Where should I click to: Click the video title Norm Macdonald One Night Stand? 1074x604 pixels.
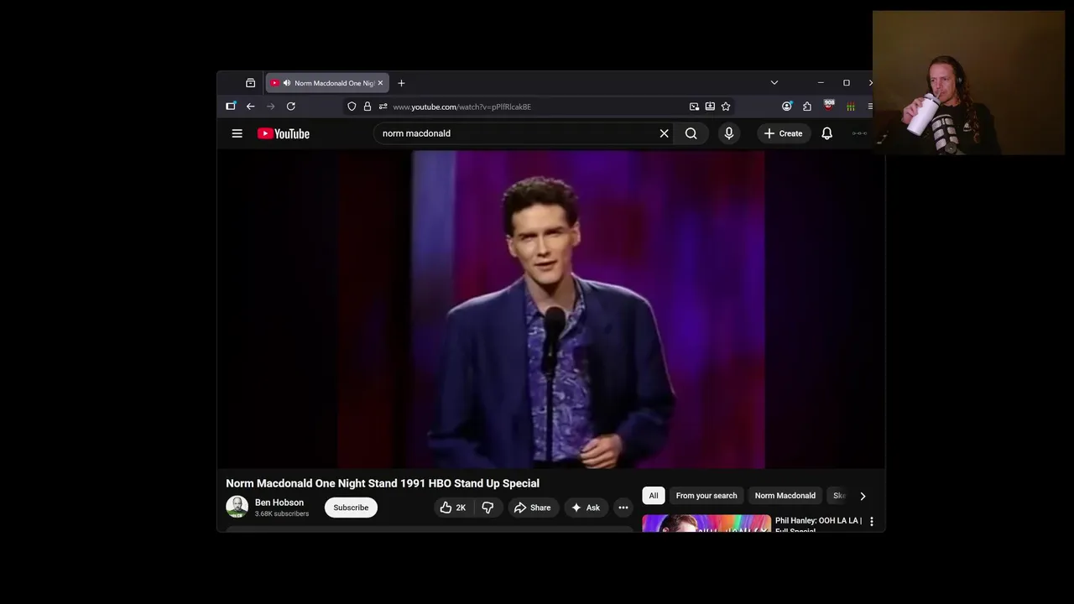383,483
